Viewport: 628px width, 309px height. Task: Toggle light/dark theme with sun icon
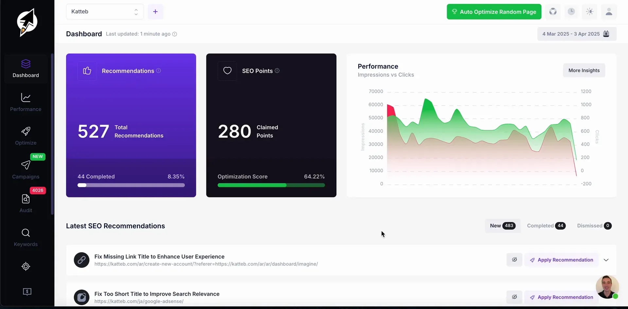click(590, 12)
